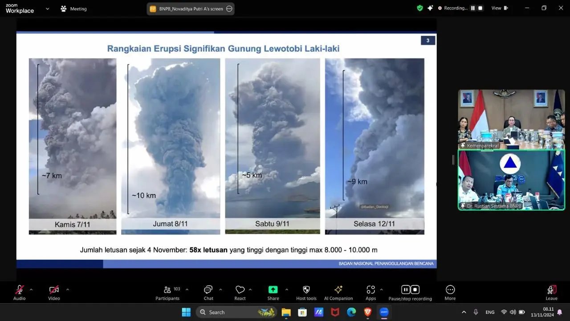Click the React heart icon

(240, 290)
